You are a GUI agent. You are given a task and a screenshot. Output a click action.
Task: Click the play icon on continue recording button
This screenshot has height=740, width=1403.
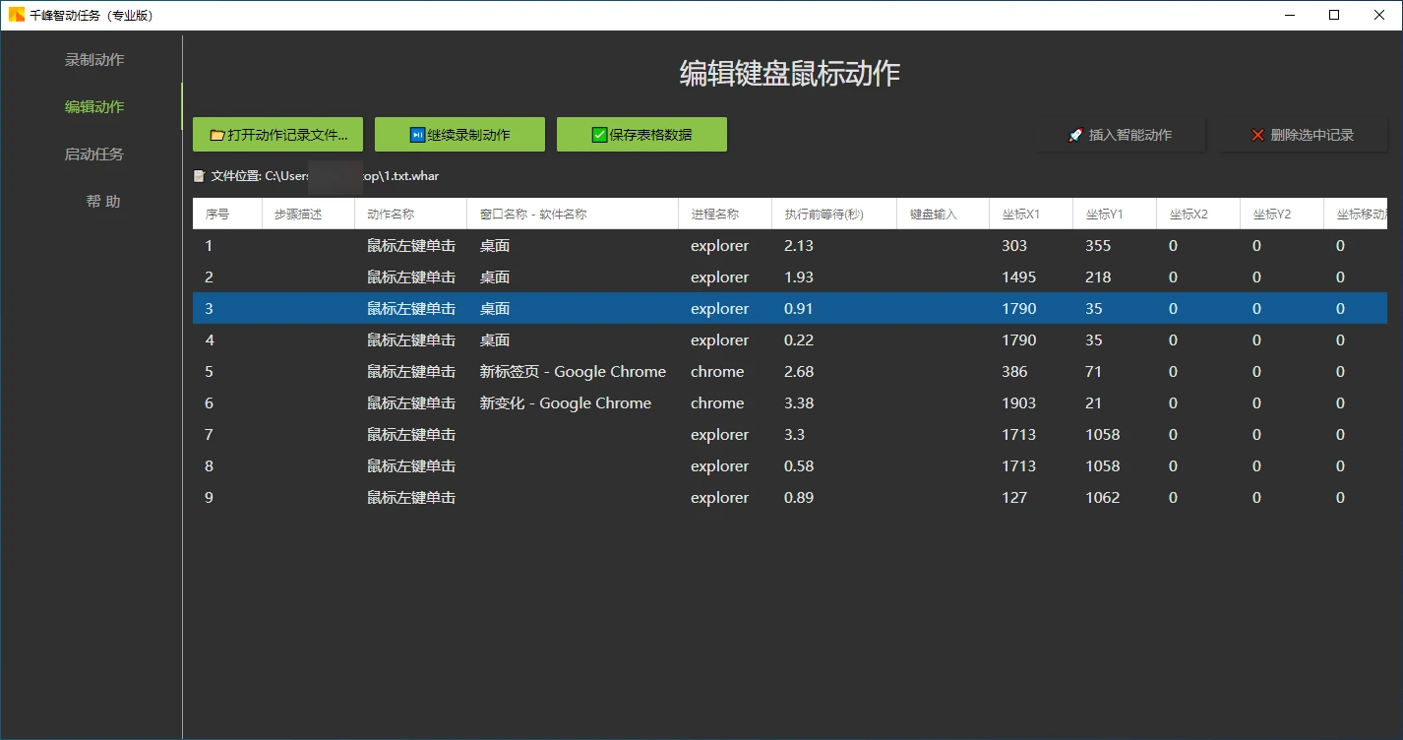(417, 135)
